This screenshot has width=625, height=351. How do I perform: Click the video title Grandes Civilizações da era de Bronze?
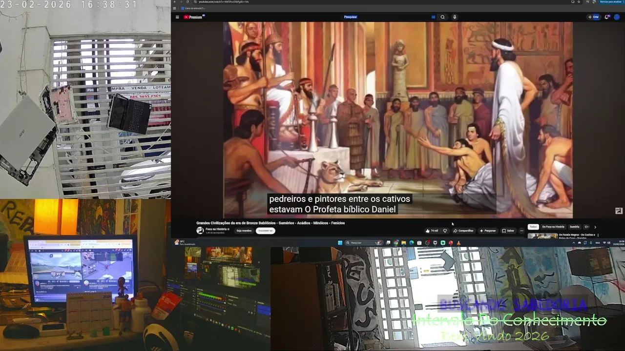coord(271,223)
